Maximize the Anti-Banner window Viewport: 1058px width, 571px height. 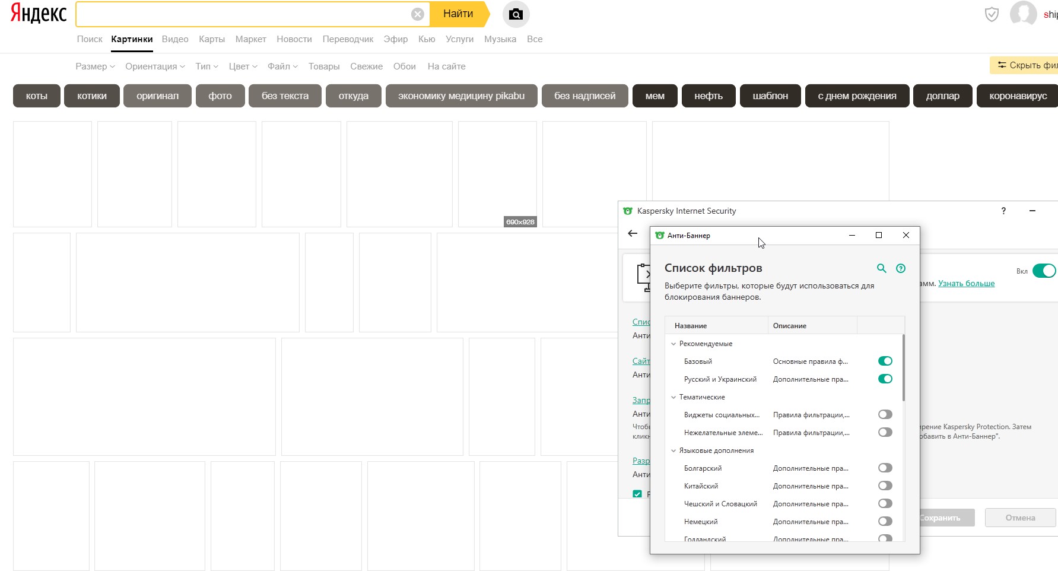[879, 235]
